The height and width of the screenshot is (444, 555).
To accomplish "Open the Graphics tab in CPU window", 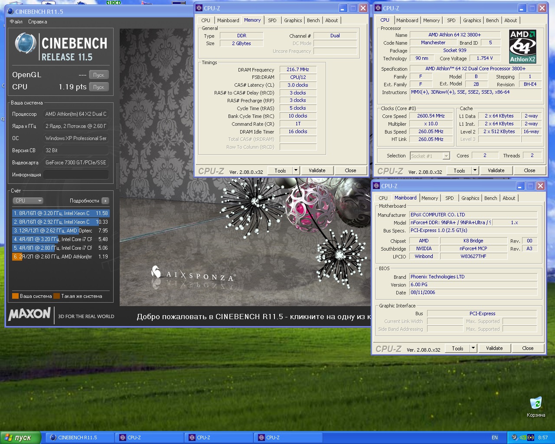I will [472, 20].
